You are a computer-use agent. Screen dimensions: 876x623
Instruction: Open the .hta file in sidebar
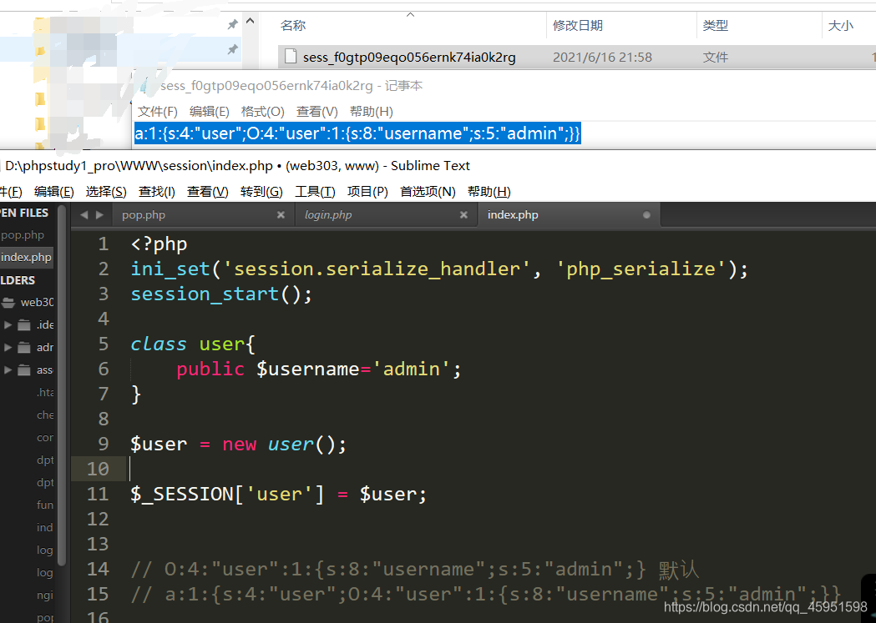[45, 393]
